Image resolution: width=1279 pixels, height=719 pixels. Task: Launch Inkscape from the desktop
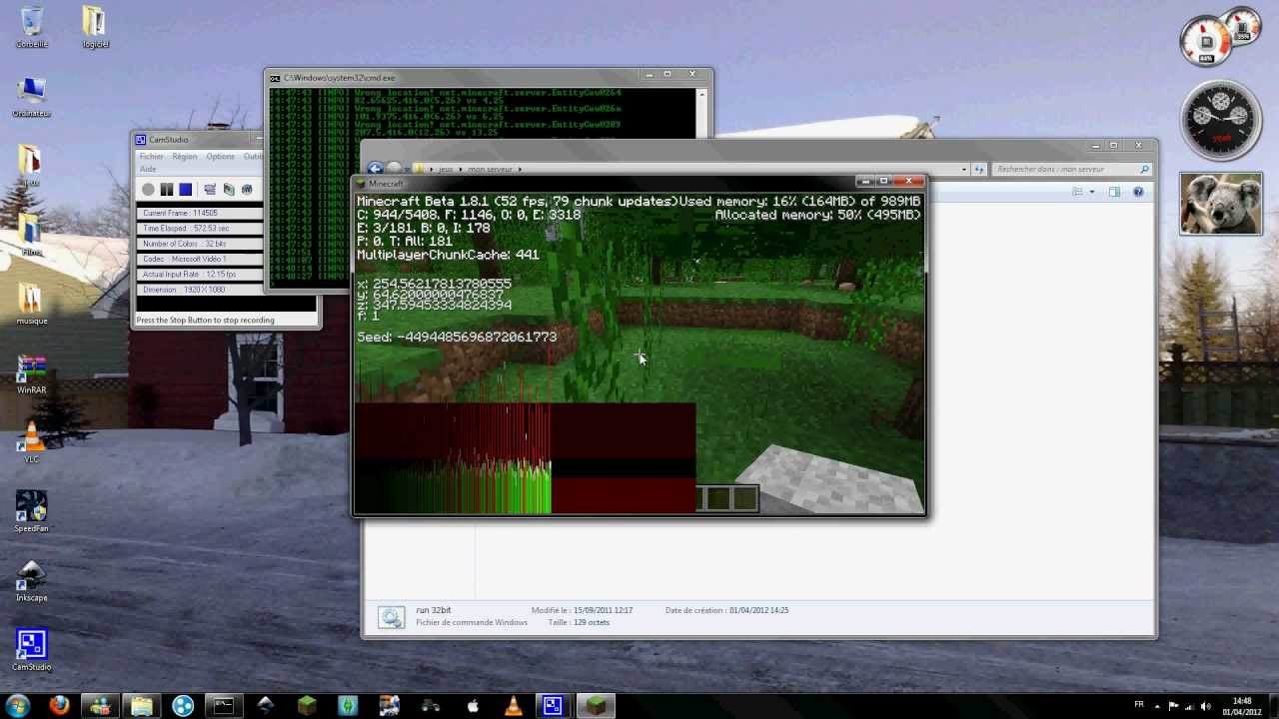pos(31,580)
